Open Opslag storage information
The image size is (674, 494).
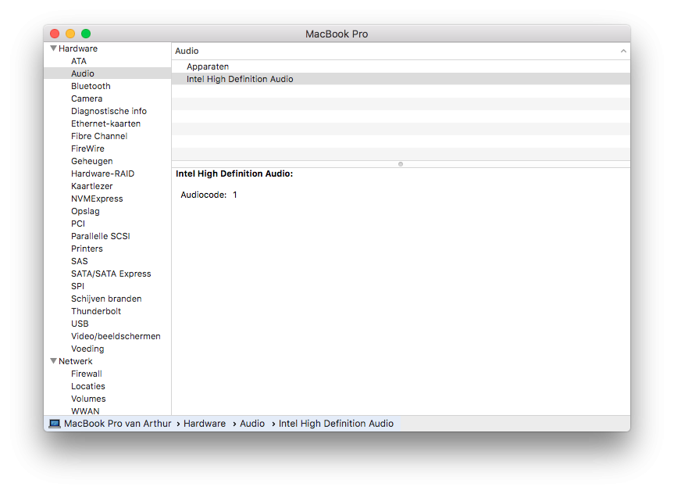(85, 211)
